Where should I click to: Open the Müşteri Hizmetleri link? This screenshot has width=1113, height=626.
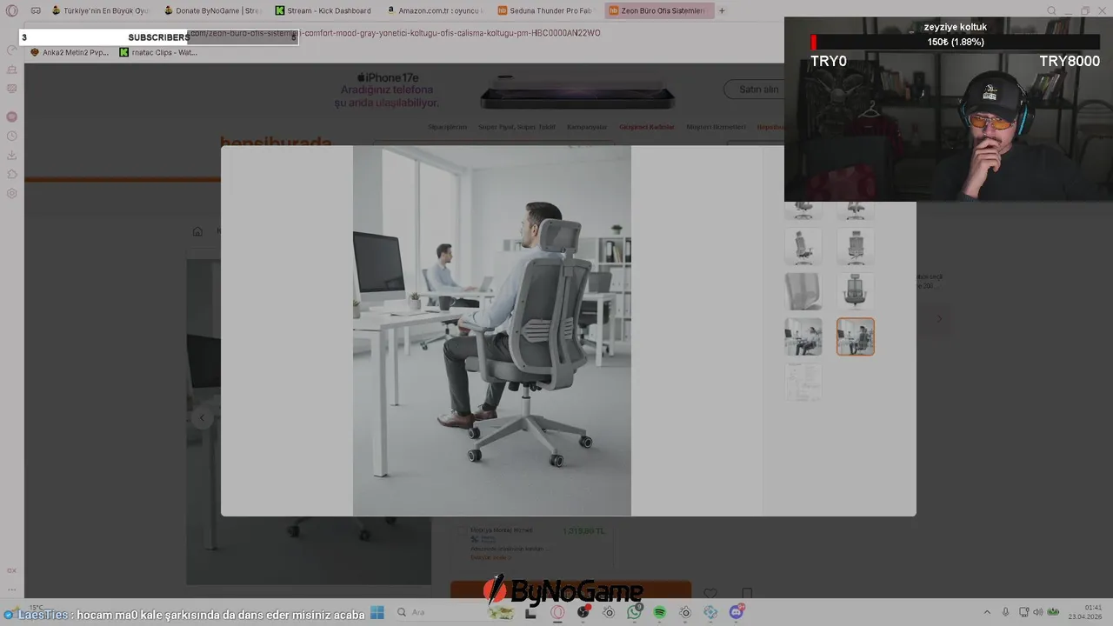click(716, 127)
